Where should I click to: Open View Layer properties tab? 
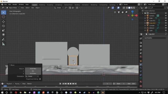tap(141, 50)
